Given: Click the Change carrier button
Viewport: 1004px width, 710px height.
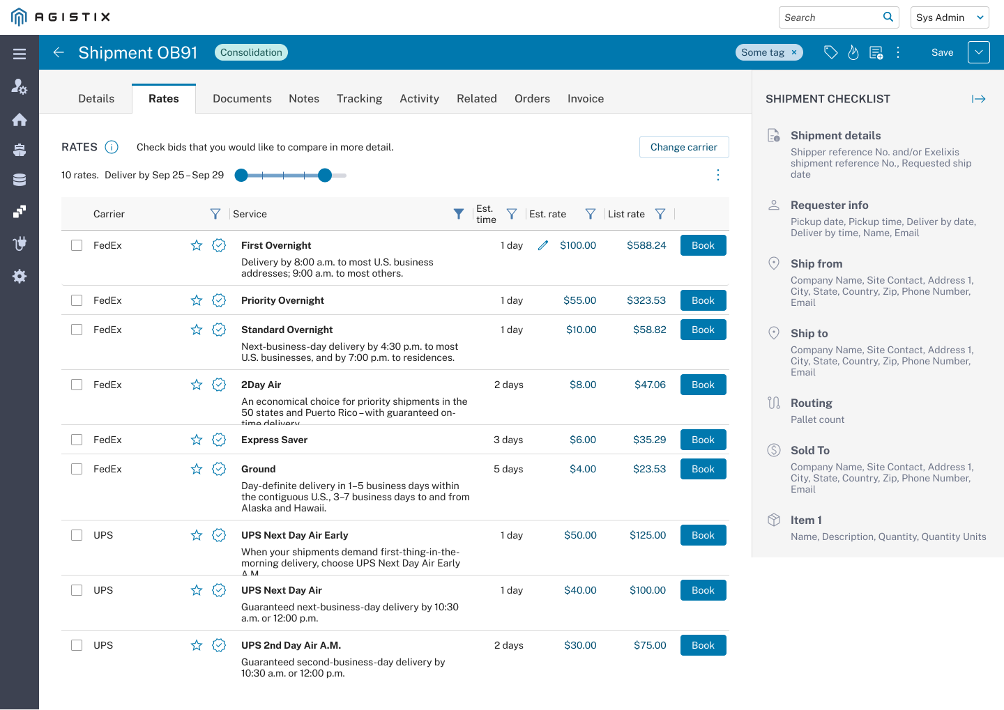Looking at the screenshot, I should tap(683, 147).
